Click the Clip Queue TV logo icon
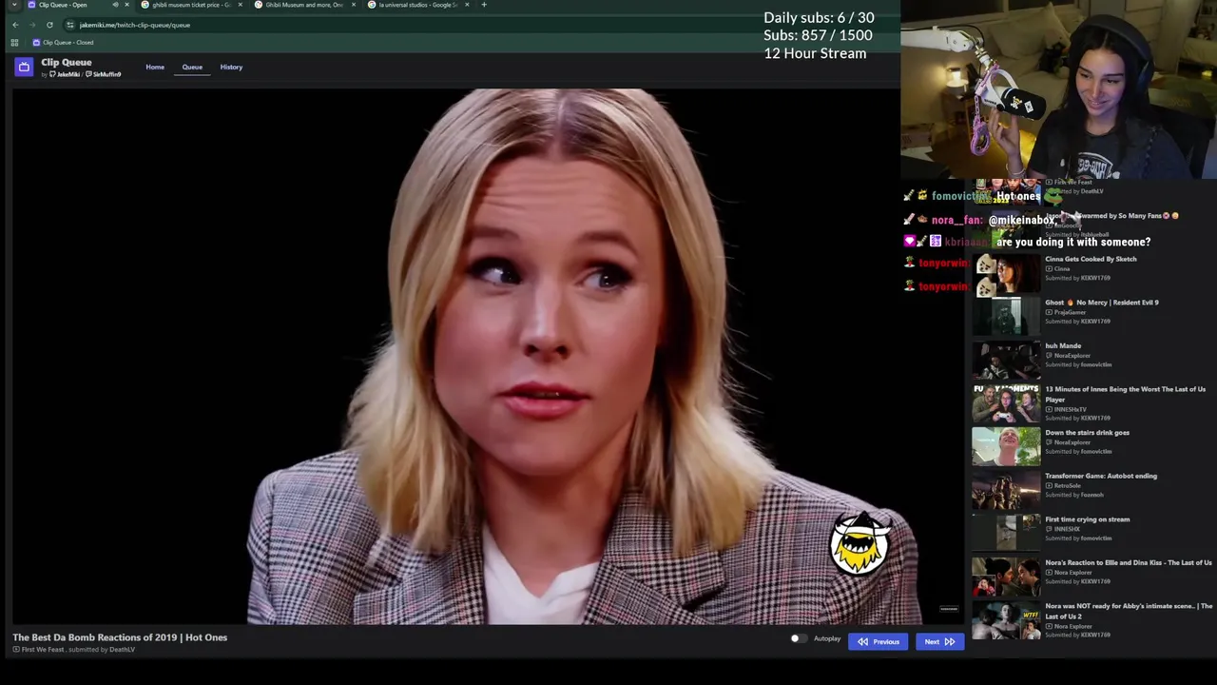Image resolution: width=1217 pixels, height=685 pixels. [24, 67]
